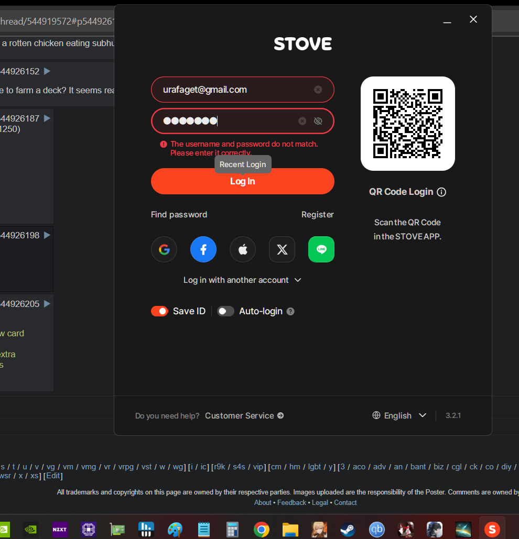Sign in with the Google icon
The width and height of the screenshot is (519, 539).
[164, 249]
